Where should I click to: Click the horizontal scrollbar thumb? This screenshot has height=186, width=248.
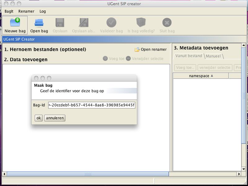[88, 174]
